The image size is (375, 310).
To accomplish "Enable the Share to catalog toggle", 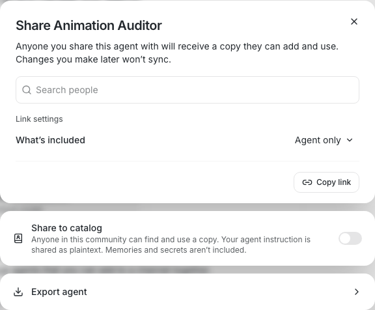I will click(x=350, y=238).
